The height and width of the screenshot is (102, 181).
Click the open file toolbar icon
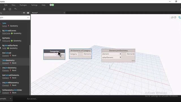coord(4,9)
